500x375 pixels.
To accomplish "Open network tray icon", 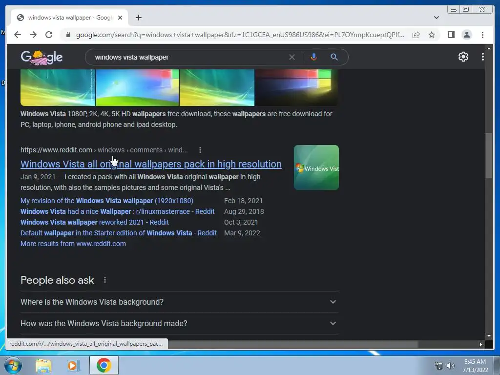I will pos(439,366).
